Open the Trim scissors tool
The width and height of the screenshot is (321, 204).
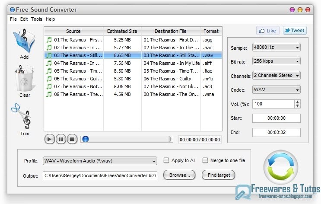[21, 117]
